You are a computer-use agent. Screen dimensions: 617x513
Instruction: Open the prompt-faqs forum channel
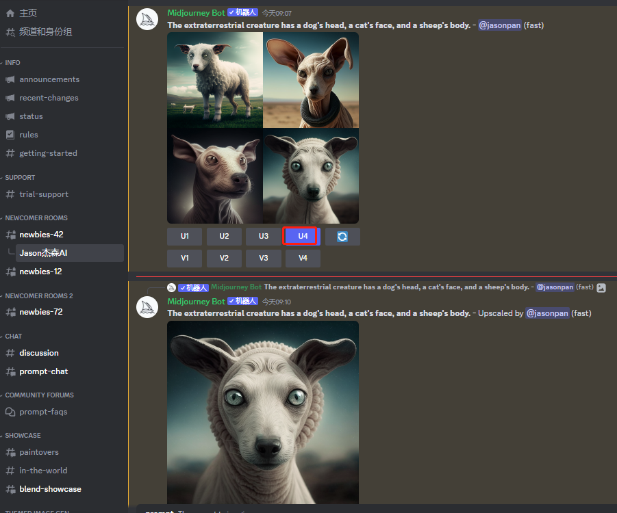[x=43, y=412]
